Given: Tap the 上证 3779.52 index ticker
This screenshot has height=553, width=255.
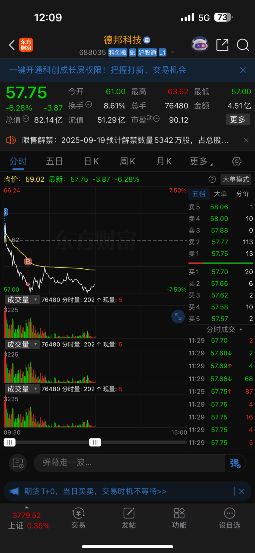Looking at the screenshot, I should click(x=29, y=520).
